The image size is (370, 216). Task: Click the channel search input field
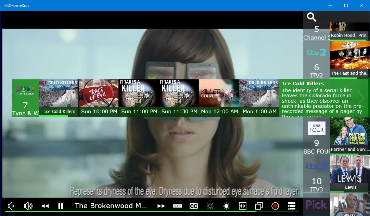pyautogui.click(x=342, y=17)
